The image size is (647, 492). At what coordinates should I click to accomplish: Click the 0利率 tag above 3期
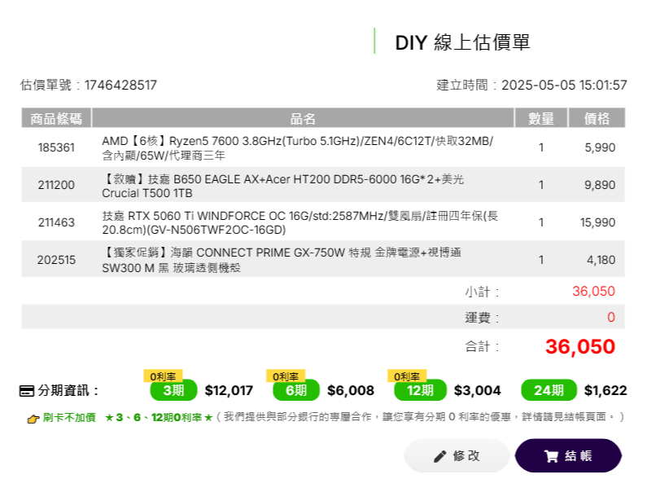[x=163, y=376]
